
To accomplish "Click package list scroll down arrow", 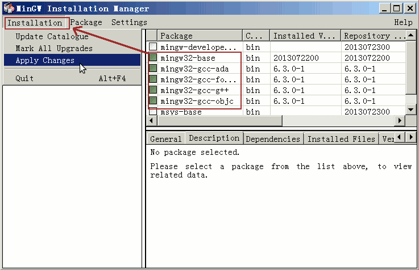I will [x=411, y=110].
